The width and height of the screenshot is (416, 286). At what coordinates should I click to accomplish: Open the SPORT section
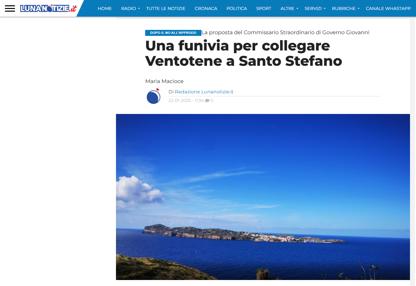264,8
